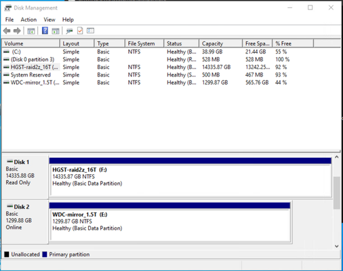
Task: Click the Primary partition legend color swatch
Action: [x=45, y=255]
